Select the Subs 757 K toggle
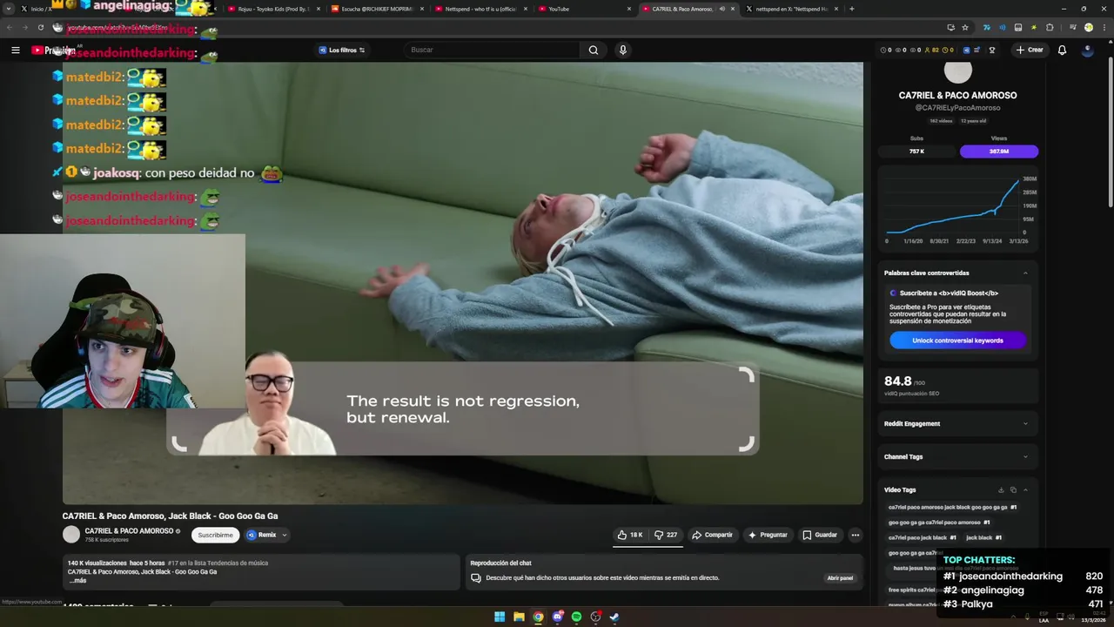 point(916,152)
